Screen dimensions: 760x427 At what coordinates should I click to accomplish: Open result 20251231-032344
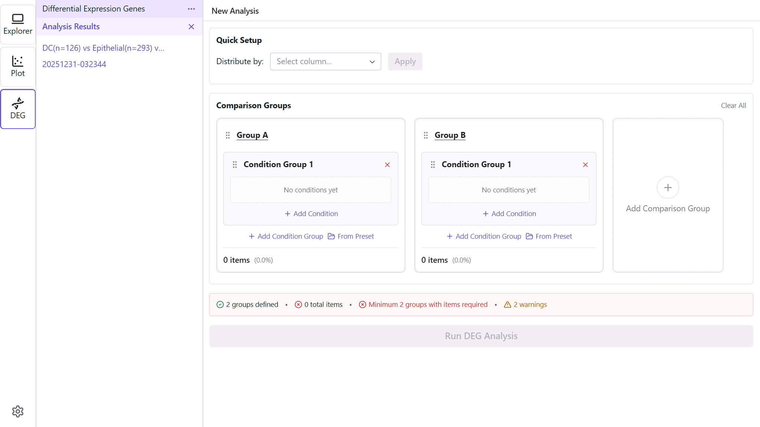tap(74, 64)
